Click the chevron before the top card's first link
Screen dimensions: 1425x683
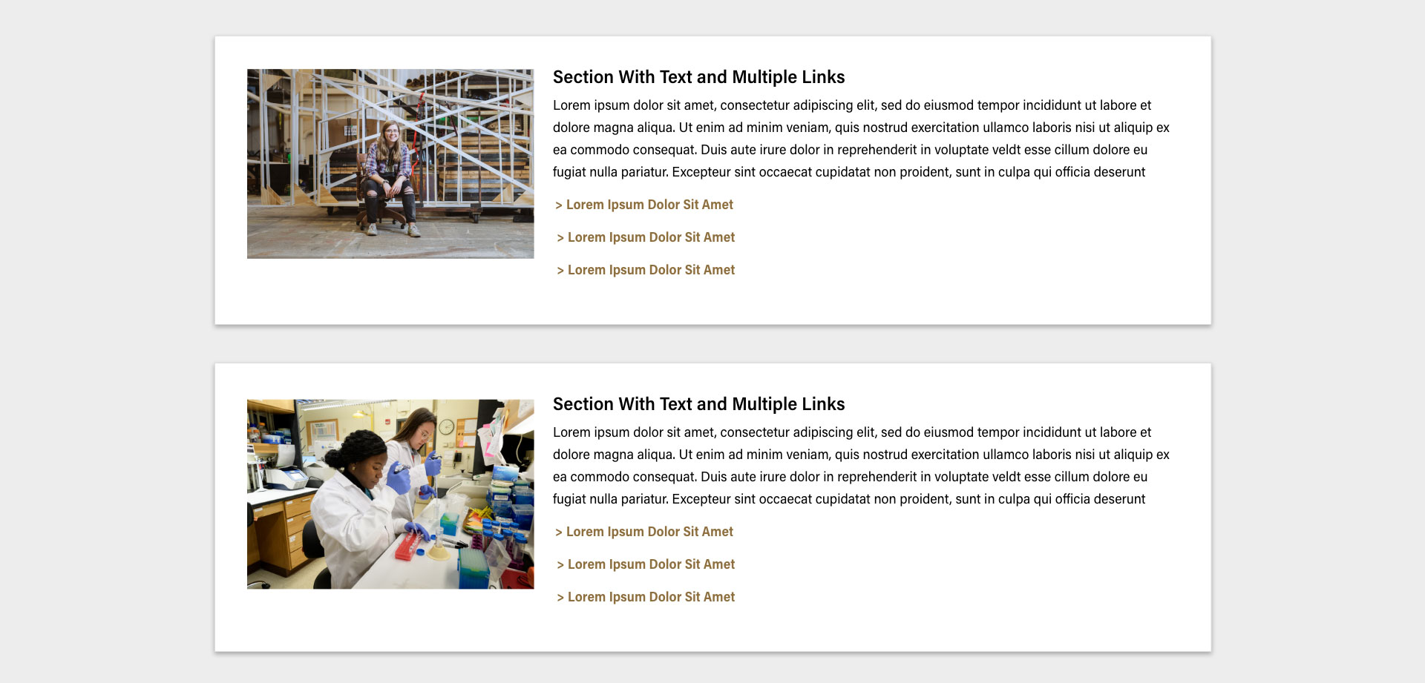[559, 205]
